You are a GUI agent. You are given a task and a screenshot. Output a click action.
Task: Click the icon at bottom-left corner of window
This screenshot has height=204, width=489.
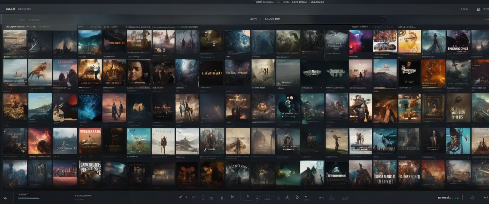pos(5,197)
